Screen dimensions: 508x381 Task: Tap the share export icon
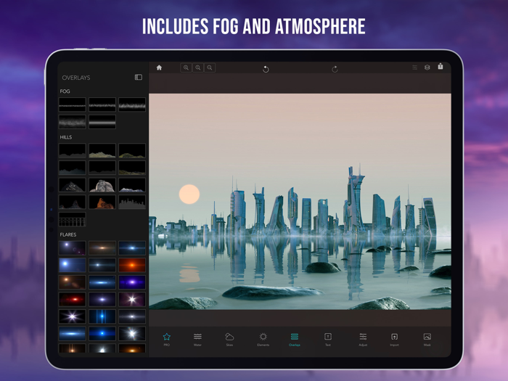click(x=441, y=67)
